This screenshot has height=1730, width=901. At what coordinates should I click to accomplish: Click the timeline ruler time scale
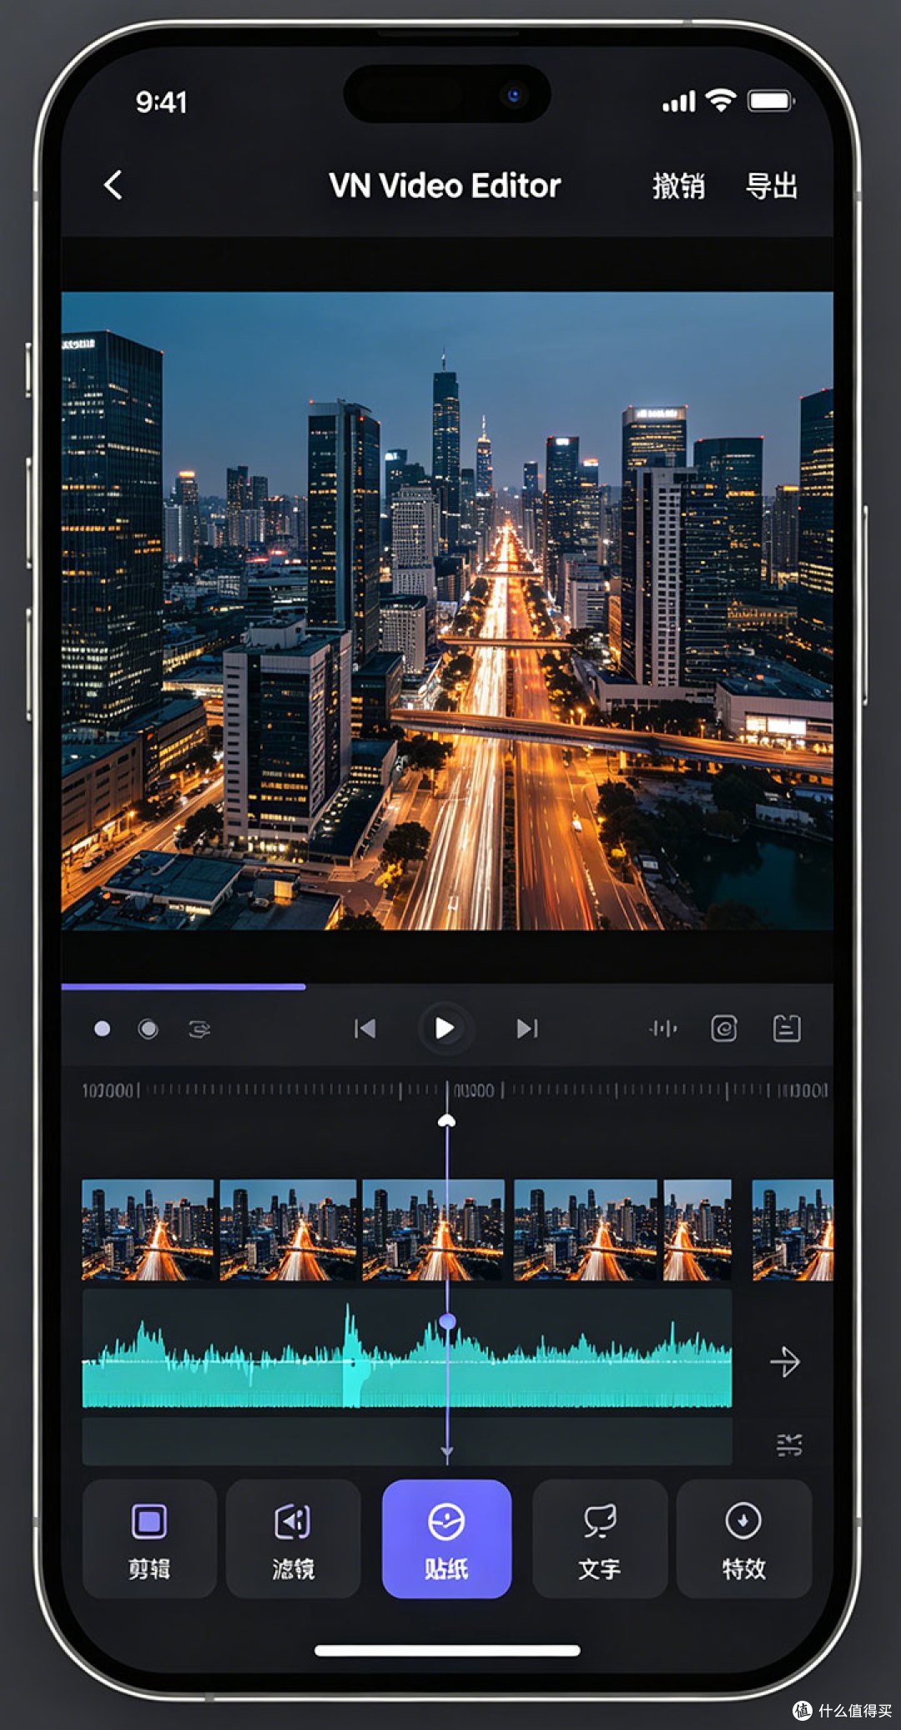point(456,1090)
